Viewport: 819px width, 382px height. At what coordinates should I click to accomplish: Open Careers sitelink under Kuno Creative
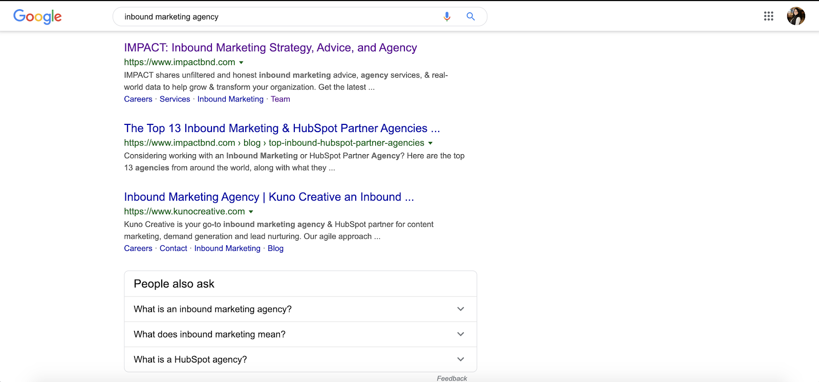138,248
